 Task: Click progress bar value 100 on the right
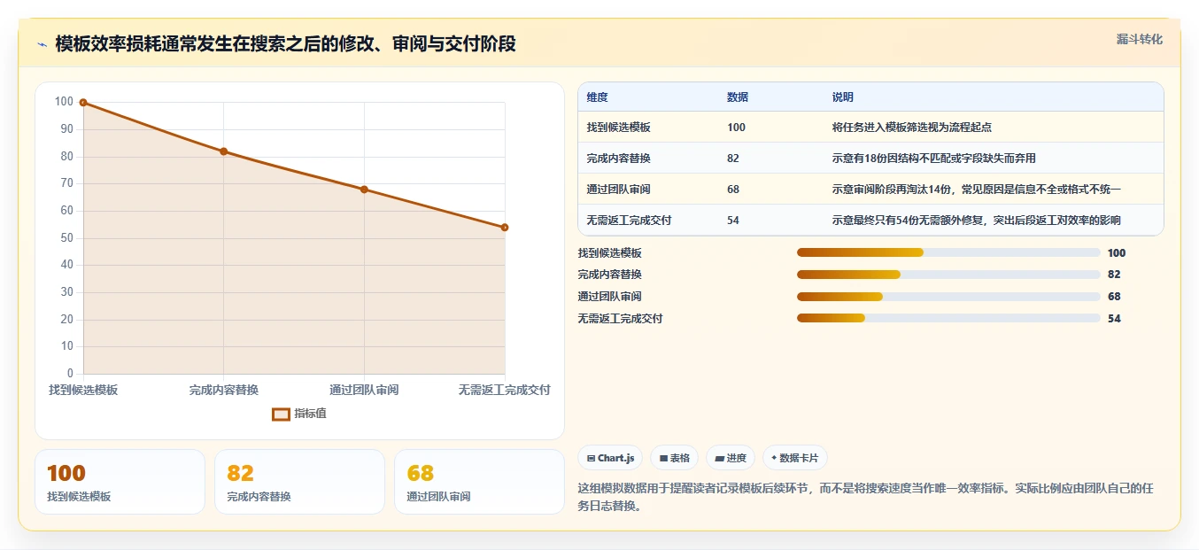1117,253
